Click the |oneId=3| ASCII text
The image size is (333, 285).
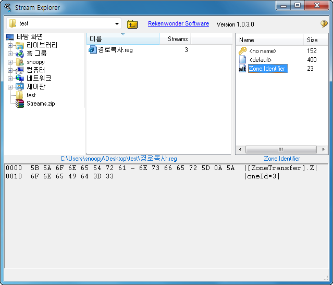click(x=262, y=176)
